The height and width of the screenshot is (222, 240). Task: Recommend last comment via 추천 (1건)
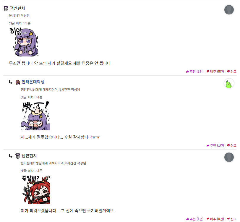tap(195, 219)
